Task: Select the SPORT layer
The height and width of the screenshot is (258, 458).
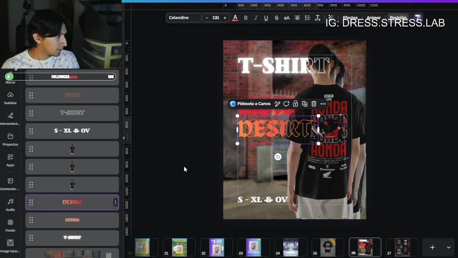Action: pos(72,95)
